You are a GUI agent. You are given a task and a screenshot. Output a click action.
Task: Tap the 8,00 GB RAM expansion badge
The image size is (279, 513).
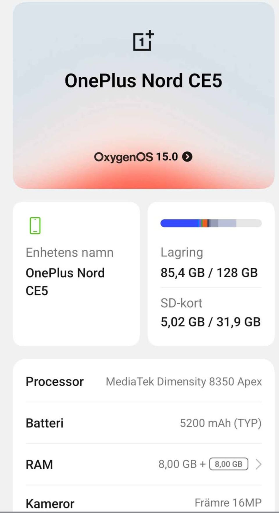pyautogui.click(x=228, y=464)
